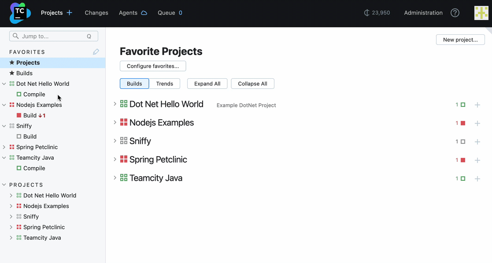The width and height of the screenshot is (492, 263).
Task: Click the gray project icon of Sniffy heading
Action: [124, 141]
